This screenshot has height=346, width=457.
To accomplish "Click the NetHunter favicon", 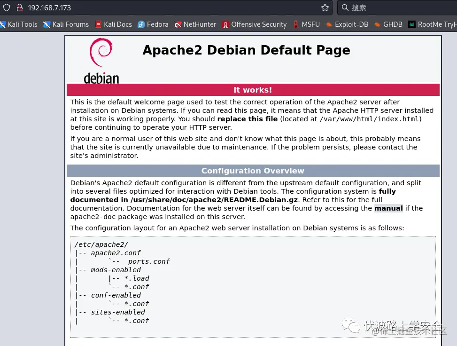I will 178,24.
